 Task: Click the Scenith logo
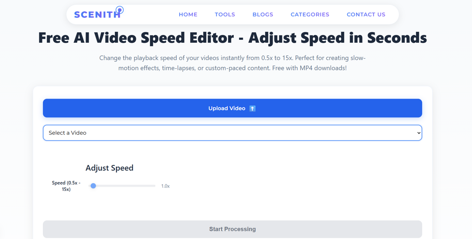(x=99, y=13)
